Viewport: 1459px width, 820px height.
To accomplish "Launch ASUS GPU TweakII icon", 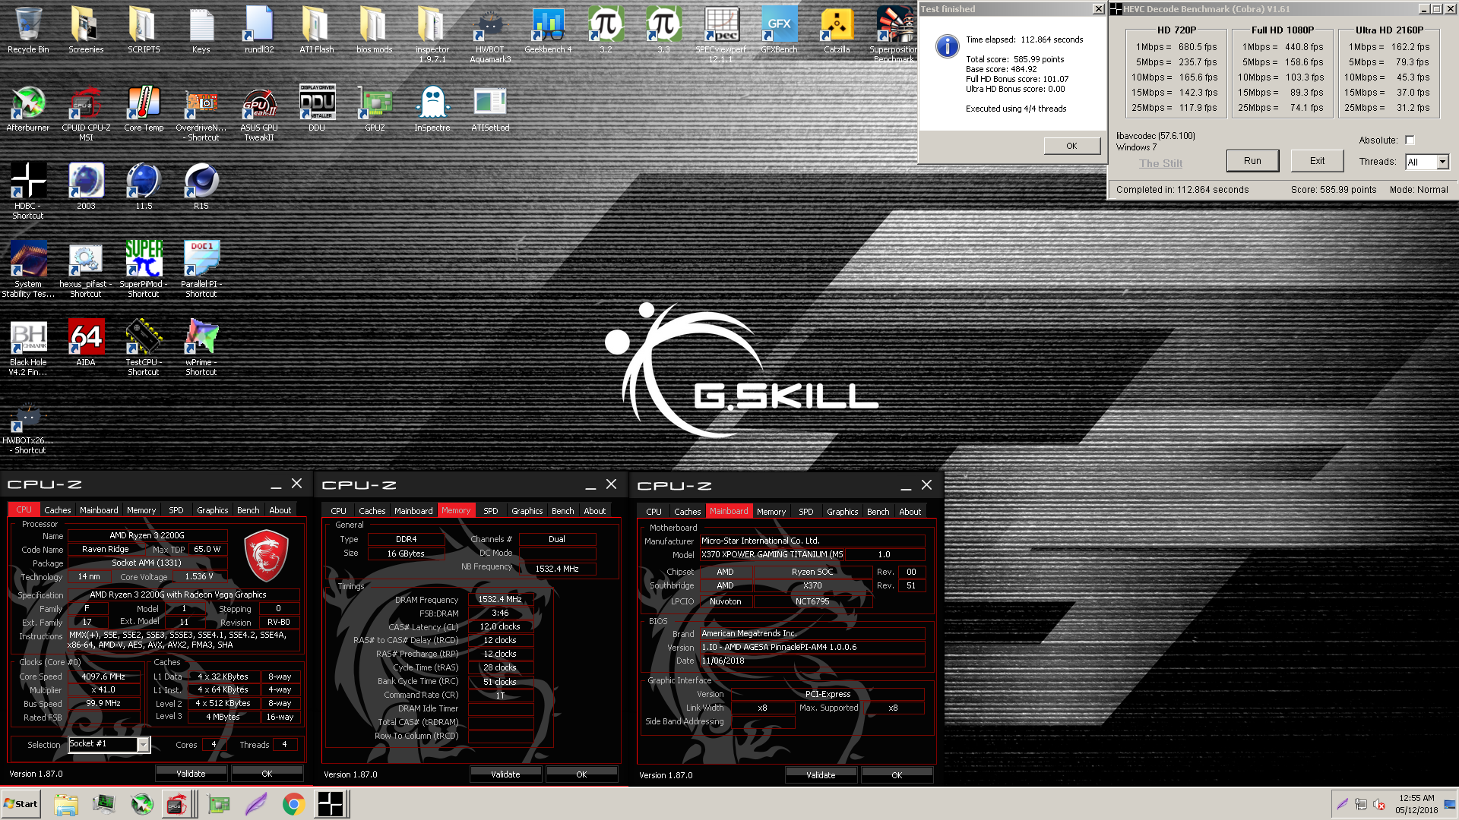I will point(259,113).
